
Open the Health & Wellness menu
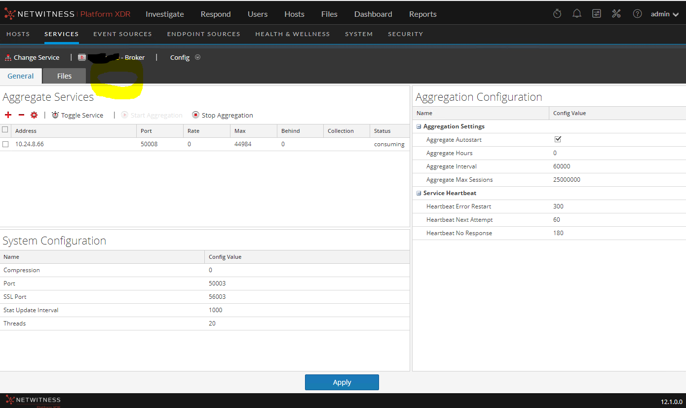[x=292, y=34]
